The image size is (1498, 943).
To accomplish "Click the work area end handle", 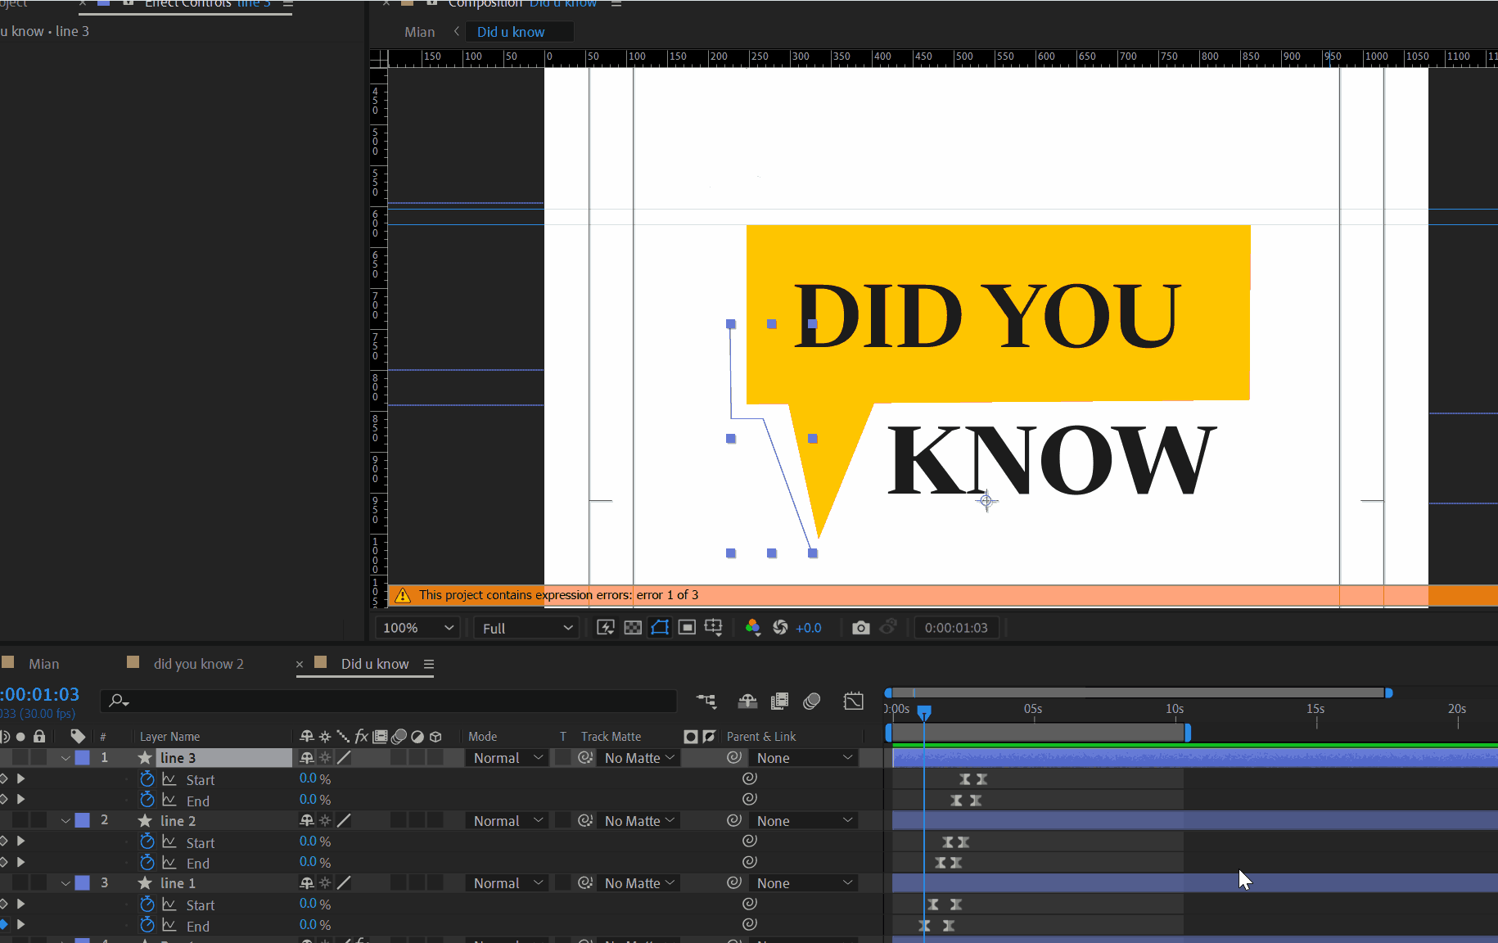I will click(1188, 733).
